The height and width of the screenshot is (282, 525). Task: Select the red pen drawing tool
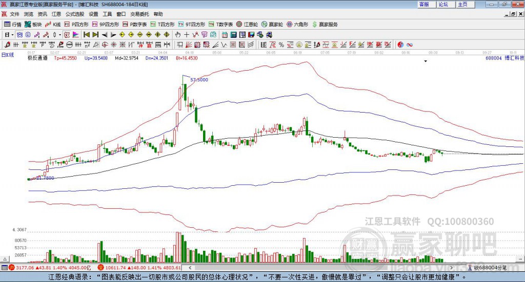pos(7,45)
